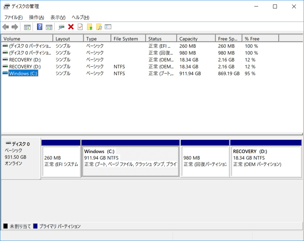Sort by the Volume column header
The height and width of the screenshot is (241, 304).
click(27, 39)
